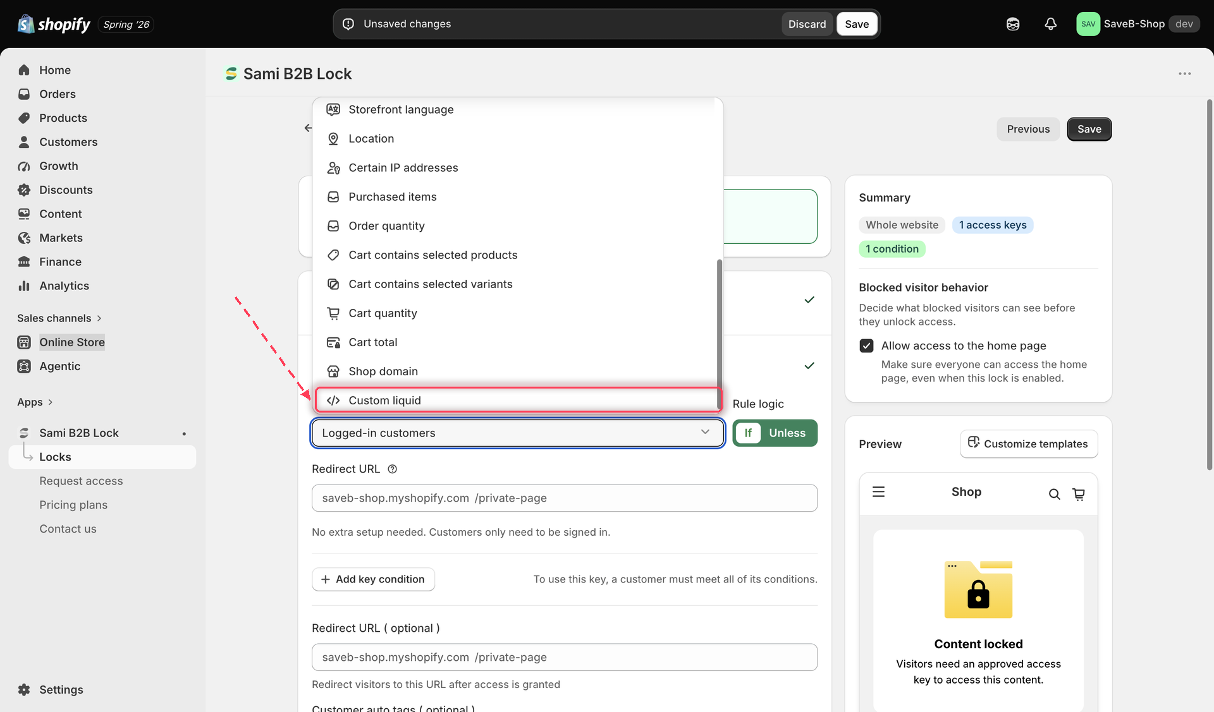This screenshot has width=1214, height=712.
Task: Click the dark Save button near Previous
Action: pyautogui.click(x=1089, y=130)
